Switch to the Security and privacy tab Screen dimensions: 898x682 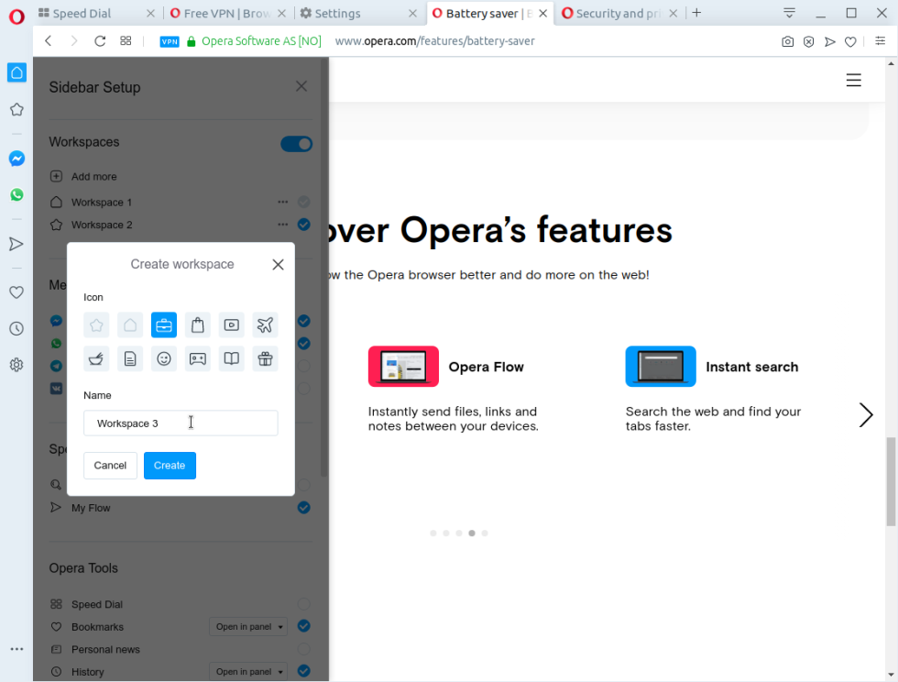tap(614, 14)
